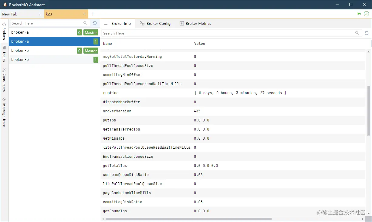Click the broker info search magnifier icon

pyautogui.click(x=357, y=33)
